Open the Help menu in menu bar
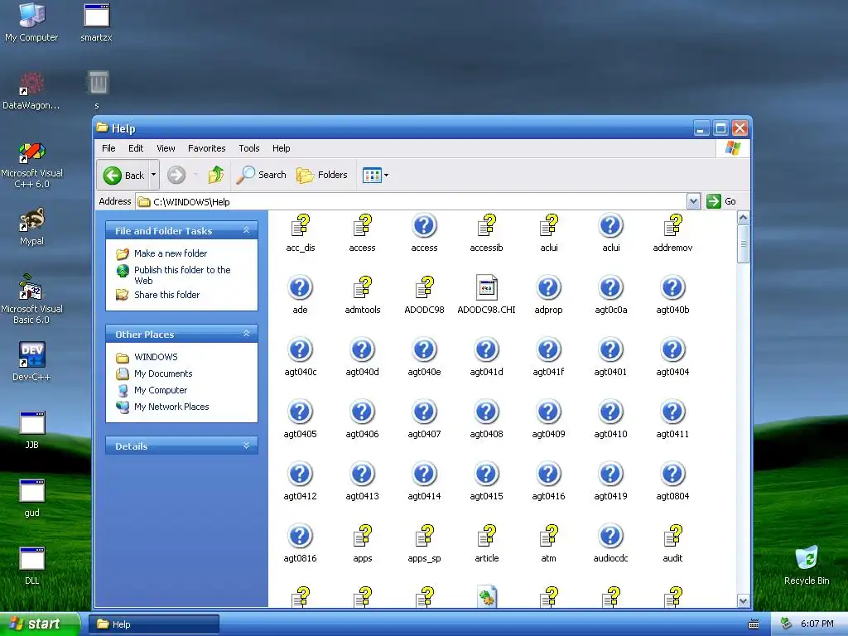 (282, 148)
